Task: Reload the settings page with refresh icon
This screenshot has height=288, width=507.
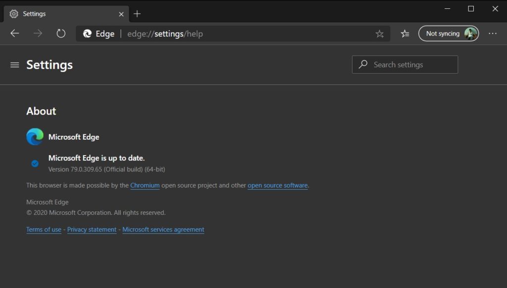Action: [x=60, y=33]
